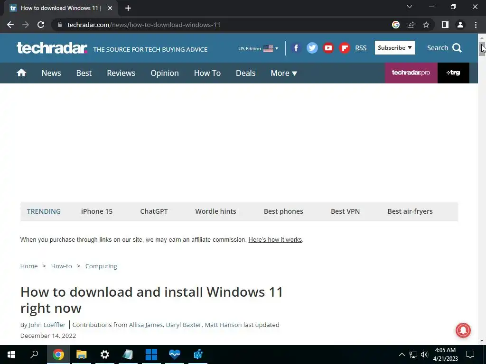Click Computing breadcrumb
The image size is (486, 364).
101,266
